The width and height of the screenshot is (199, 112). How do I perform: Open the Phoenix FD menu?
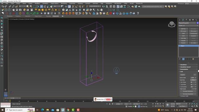[x=139, y=3]
